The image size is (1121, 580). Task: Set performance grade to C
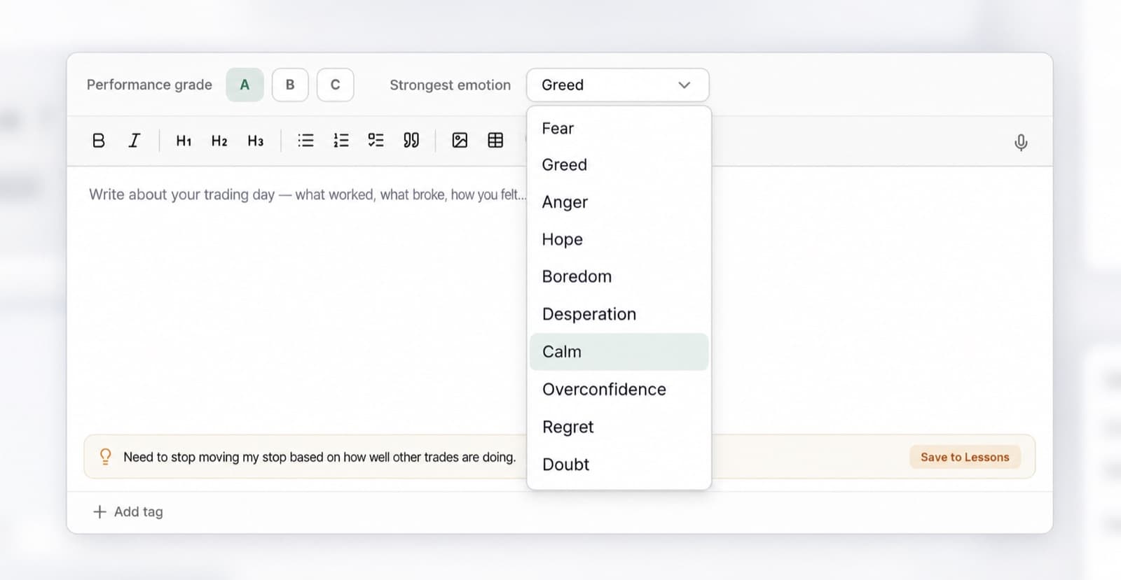click(x=335, y=85)
